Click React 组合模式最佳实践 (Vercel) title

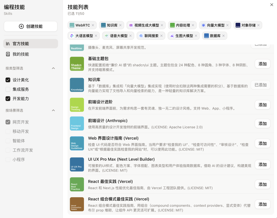[119, 199]
